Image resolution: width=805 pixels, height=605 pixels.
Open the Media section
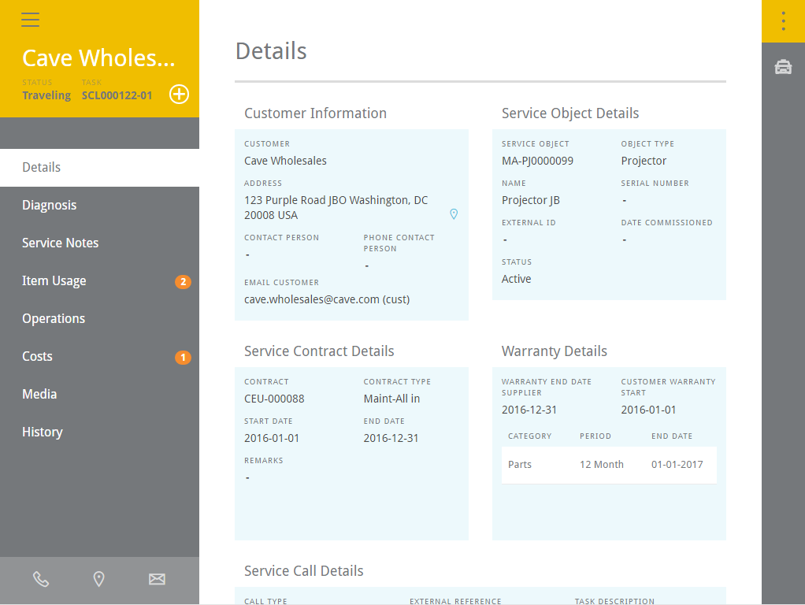pos(39,395)
